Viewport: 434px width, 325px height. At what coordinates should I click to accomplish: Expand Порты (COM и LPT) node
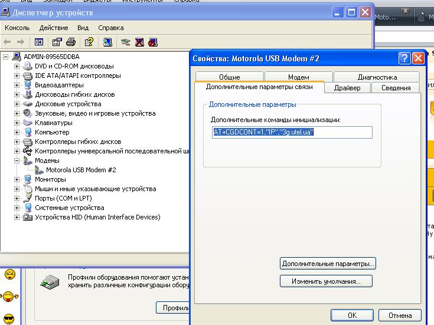click(x=17, y=198)
